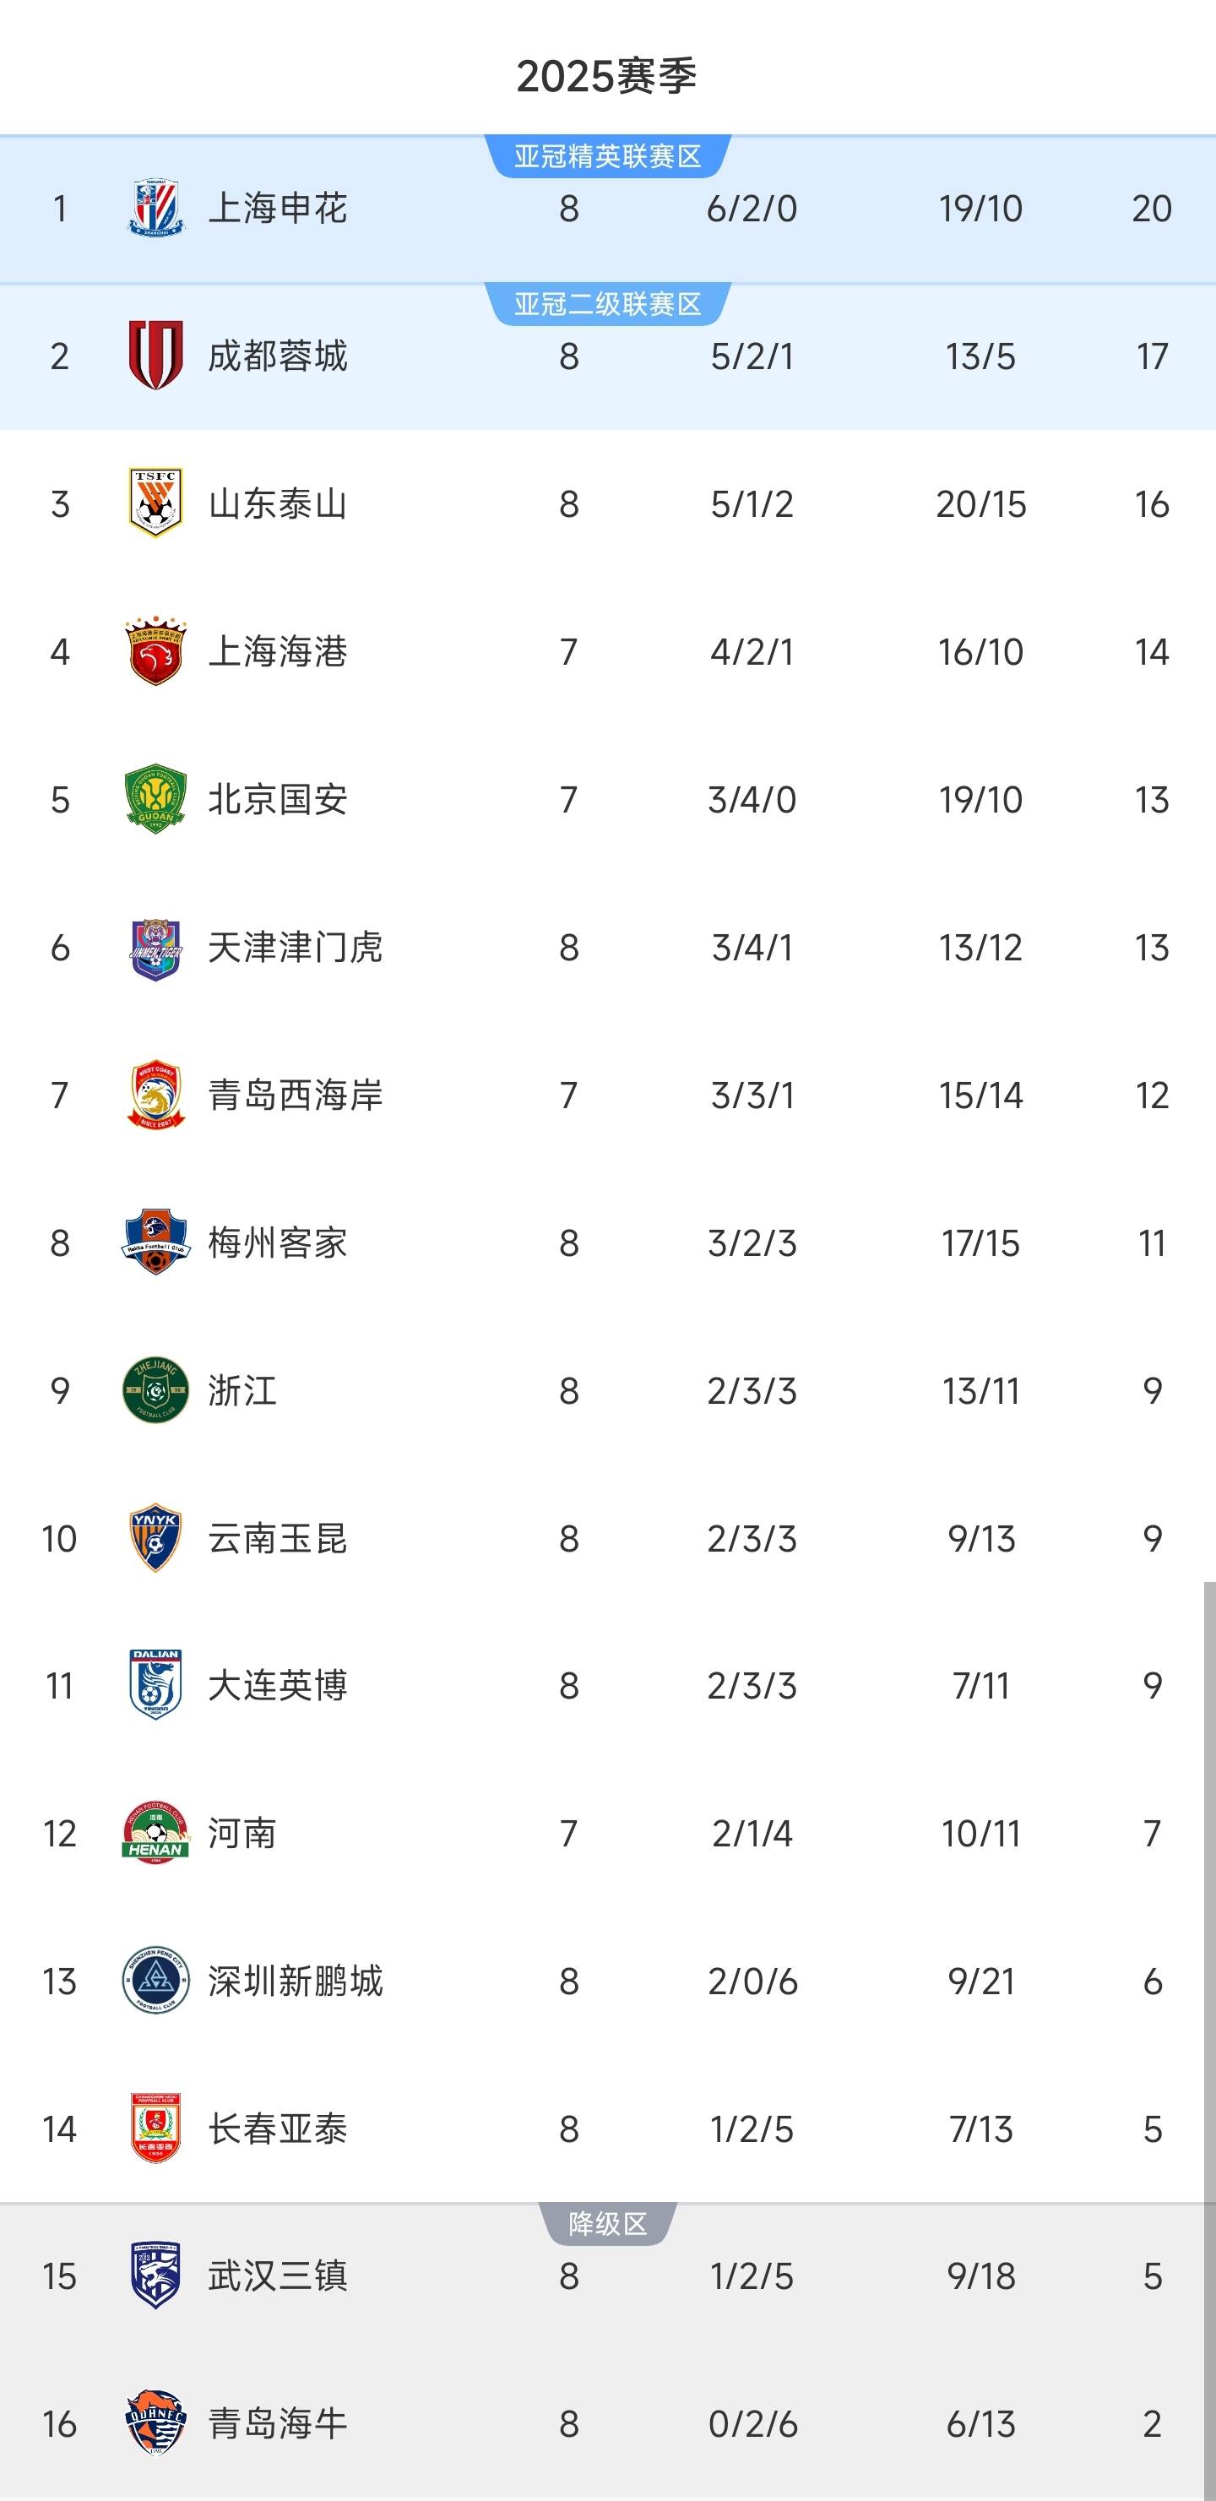
Task: Tap the 2025赛季 season title
Action: (607, 76)
